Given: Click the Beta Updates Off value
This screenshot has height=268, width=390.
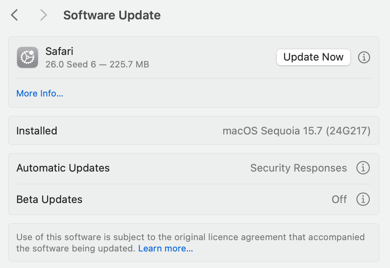Looking at the screenshot, I should click(x=339, y=199).
